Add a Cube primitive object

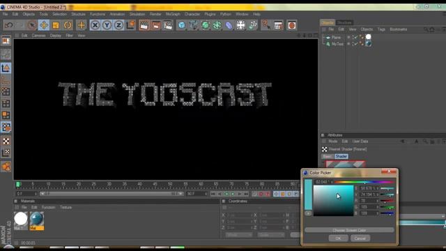pyautogui.click(x=181, y=25)
